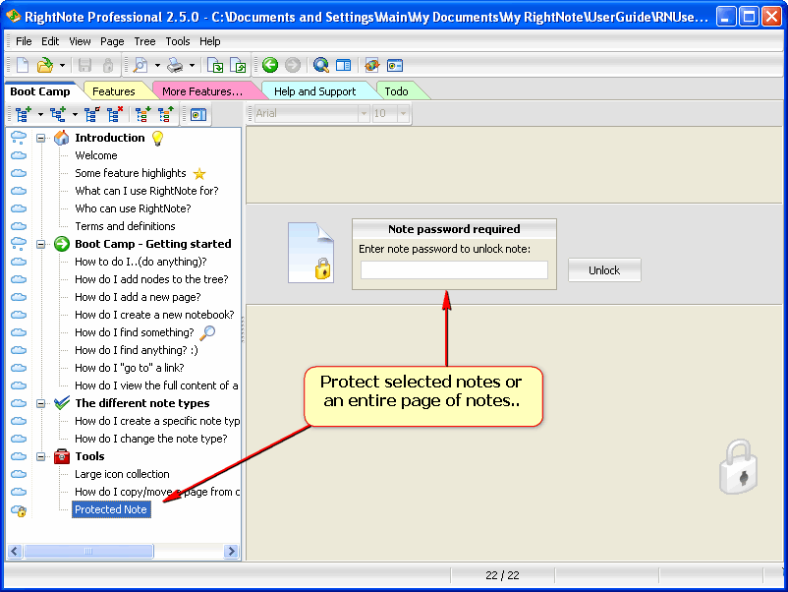Open the print preview magnifier icon
The width and height of the screenshot is (788, 592).
click(141, 65)
